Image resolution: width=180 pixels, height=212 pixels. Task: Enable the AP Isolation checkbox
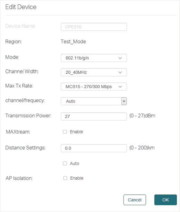click(65, 178)
